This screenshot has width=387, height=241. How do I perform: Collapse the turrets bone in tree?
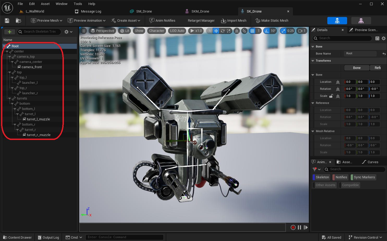(10, 98)
